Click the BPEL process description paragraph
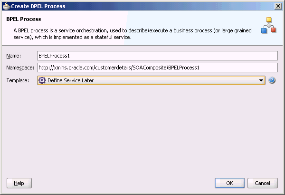This screenshot has width=285, height=195. click(133, 34)
